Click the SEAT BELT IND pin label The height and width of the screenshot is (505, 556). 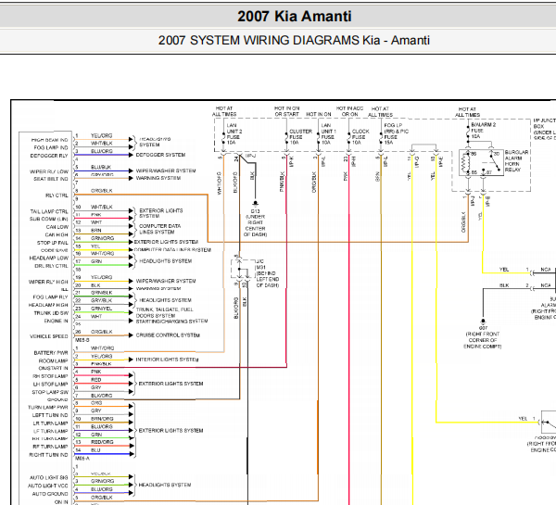(x=50, y=179)
